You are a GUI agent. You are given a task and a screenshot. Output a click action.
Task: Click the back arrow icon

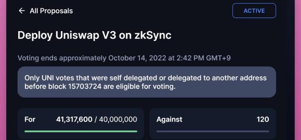(x=22, y=11)
